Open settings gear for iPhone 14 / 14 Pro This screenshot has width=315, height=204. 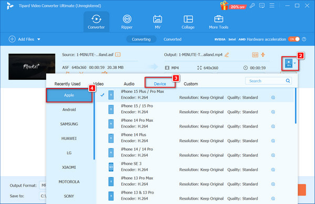[273, 155]
